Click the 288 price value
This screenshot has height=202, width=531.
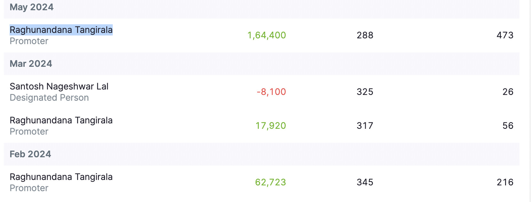(x=365, y=35)
